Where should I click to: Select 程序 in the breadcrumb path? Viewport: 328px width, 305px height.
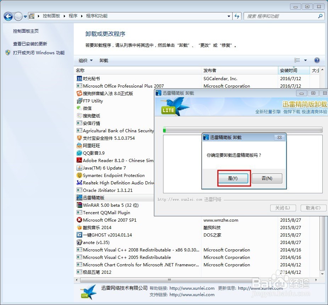click(x=73, y=16)
